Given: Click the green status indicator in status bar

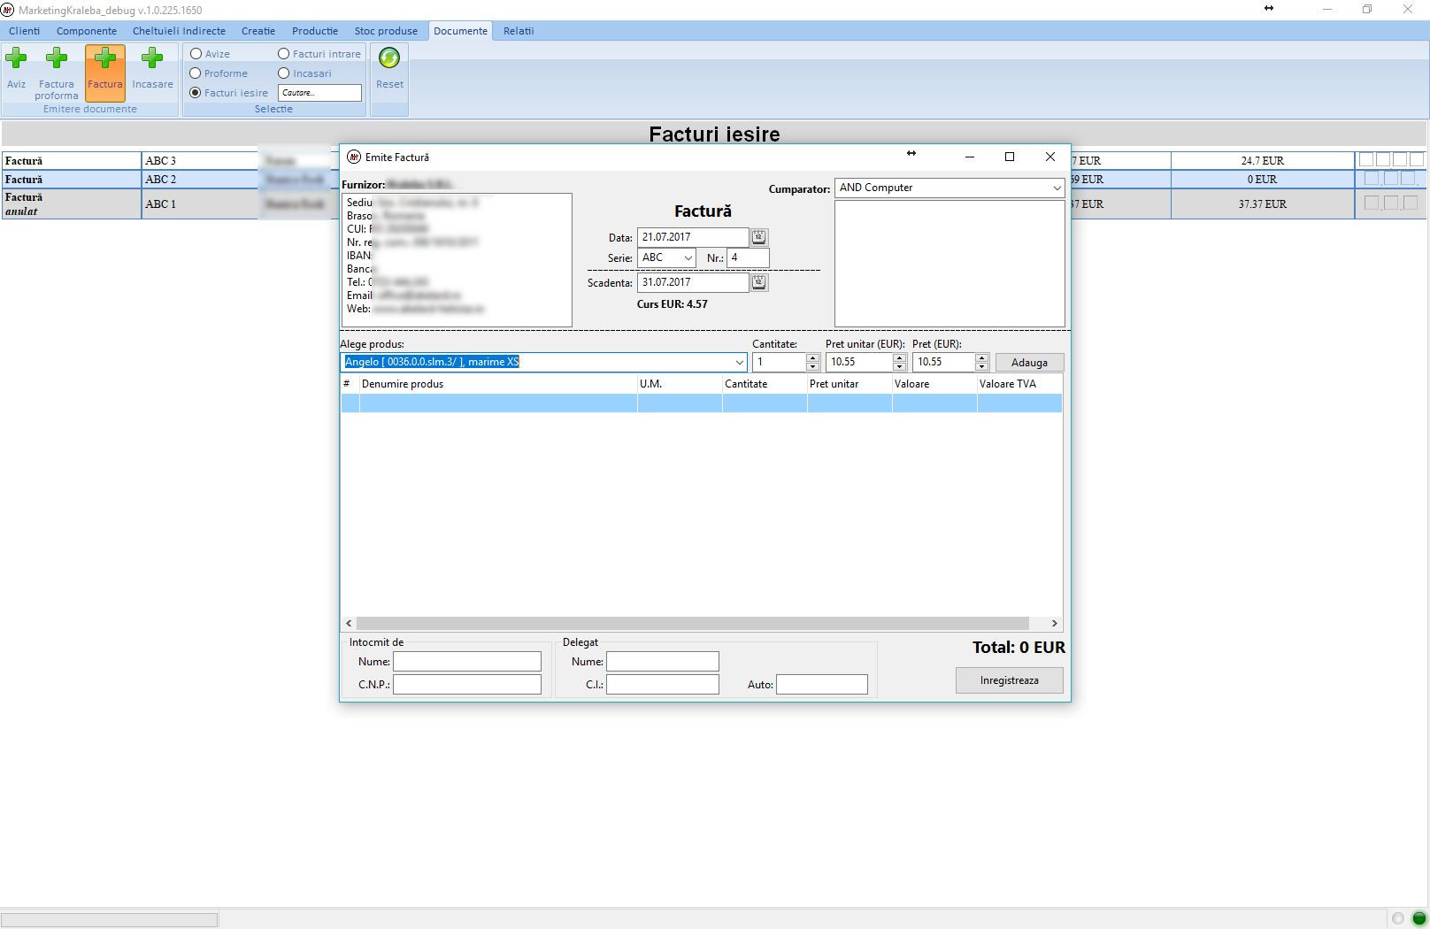Looking at the screenshot, I should (x=1418, y=918).
